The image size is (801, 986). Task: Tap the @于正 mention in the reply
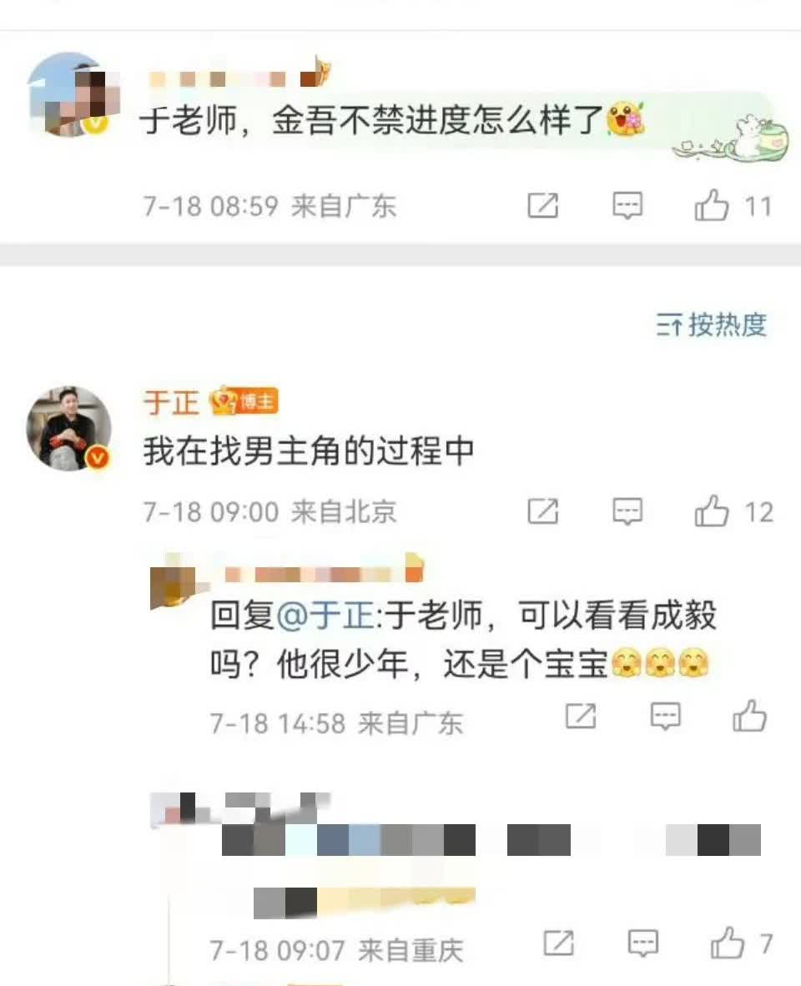tap(325, 615)
